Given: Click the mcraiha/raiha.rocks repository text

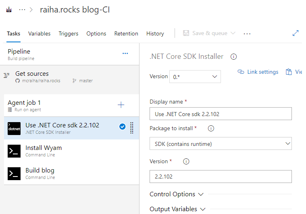Looking at the screenshot, I should coord(41,81).
